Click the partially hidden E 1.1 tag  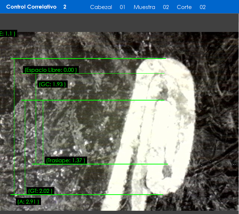[8, 34]
